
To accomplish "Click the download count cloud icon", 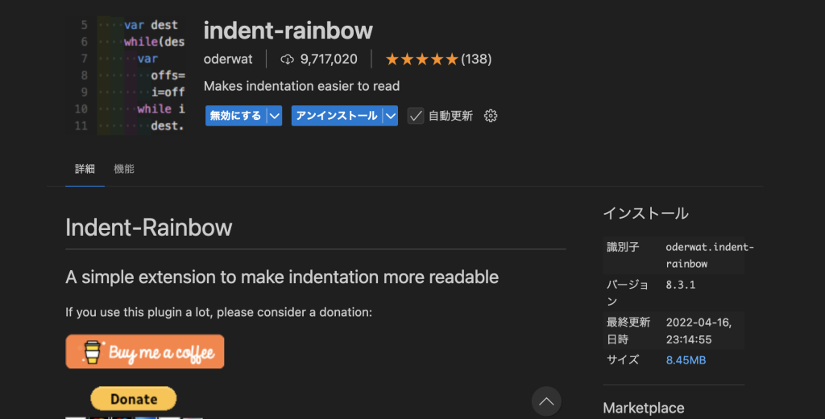I will pos(288,60).
